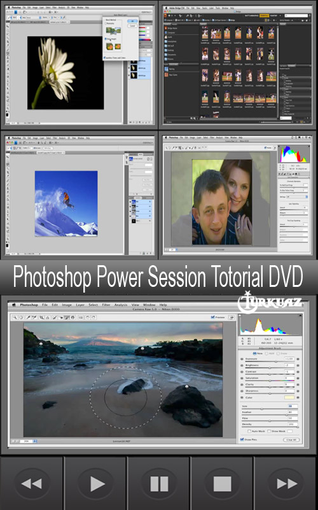The image size is (318, 510).
Task: Click the Pause button in the bottom control bar
Action: pos(159,484)
